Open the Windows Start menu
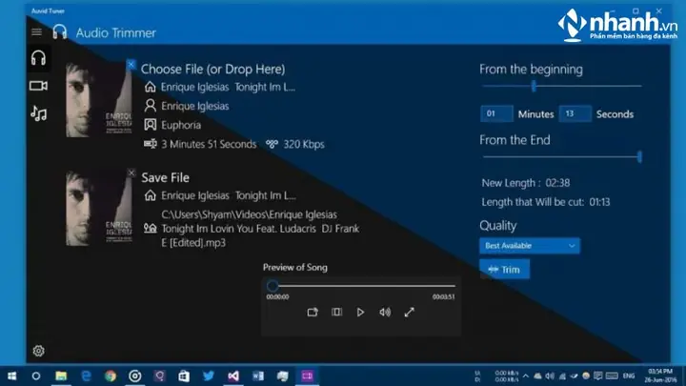 pos(12,376)
